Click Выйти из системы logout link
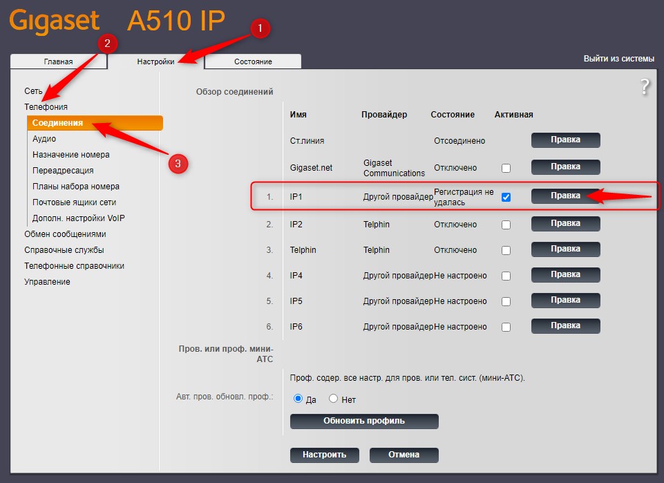Viewport: 664px width, 483px height. click(x=618, y=59)
